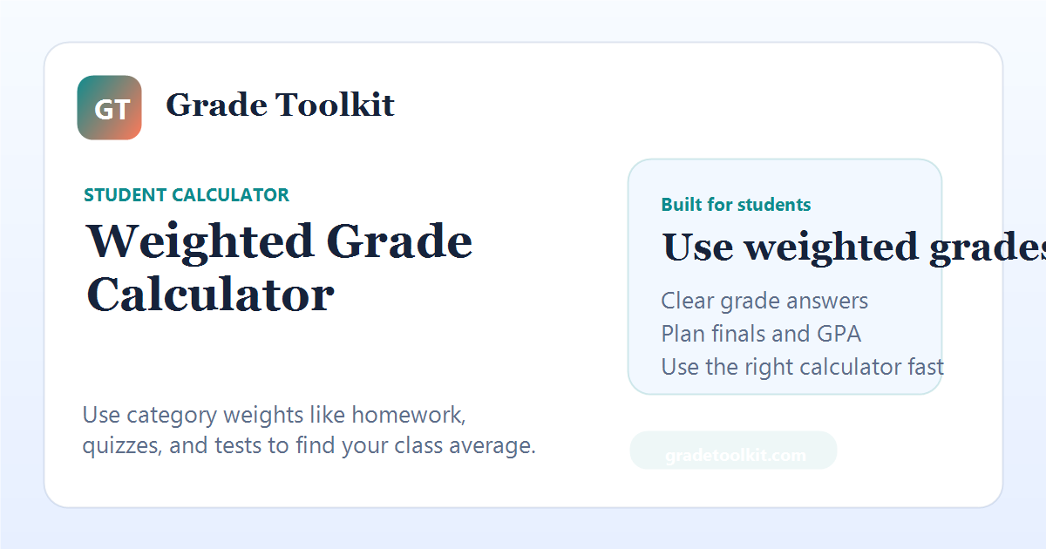Open the gradetoolkit.com pill button
Image resolution: width=1046 pixels, height=549 pixels.
733,451
